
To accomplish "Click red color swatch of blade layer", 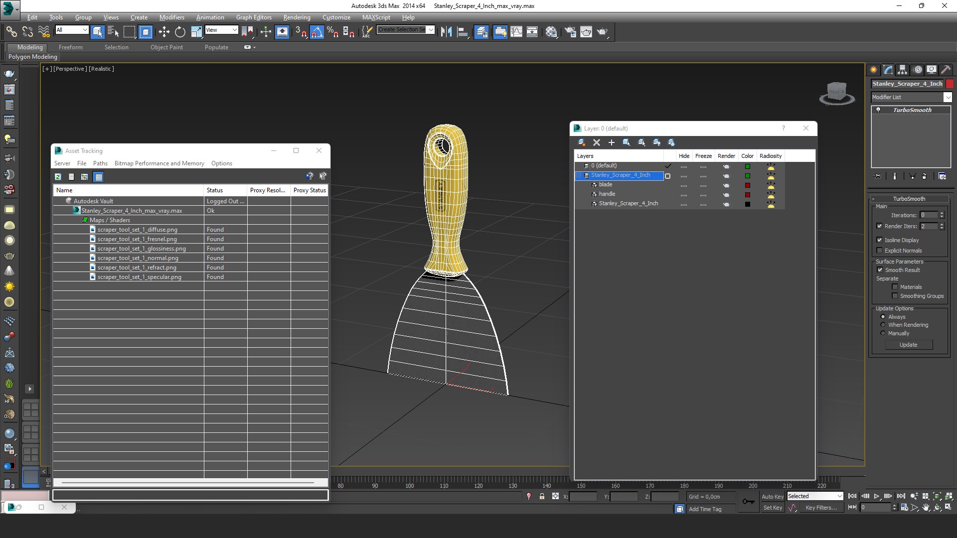I will pyautogui.click(x=747, y=185).
